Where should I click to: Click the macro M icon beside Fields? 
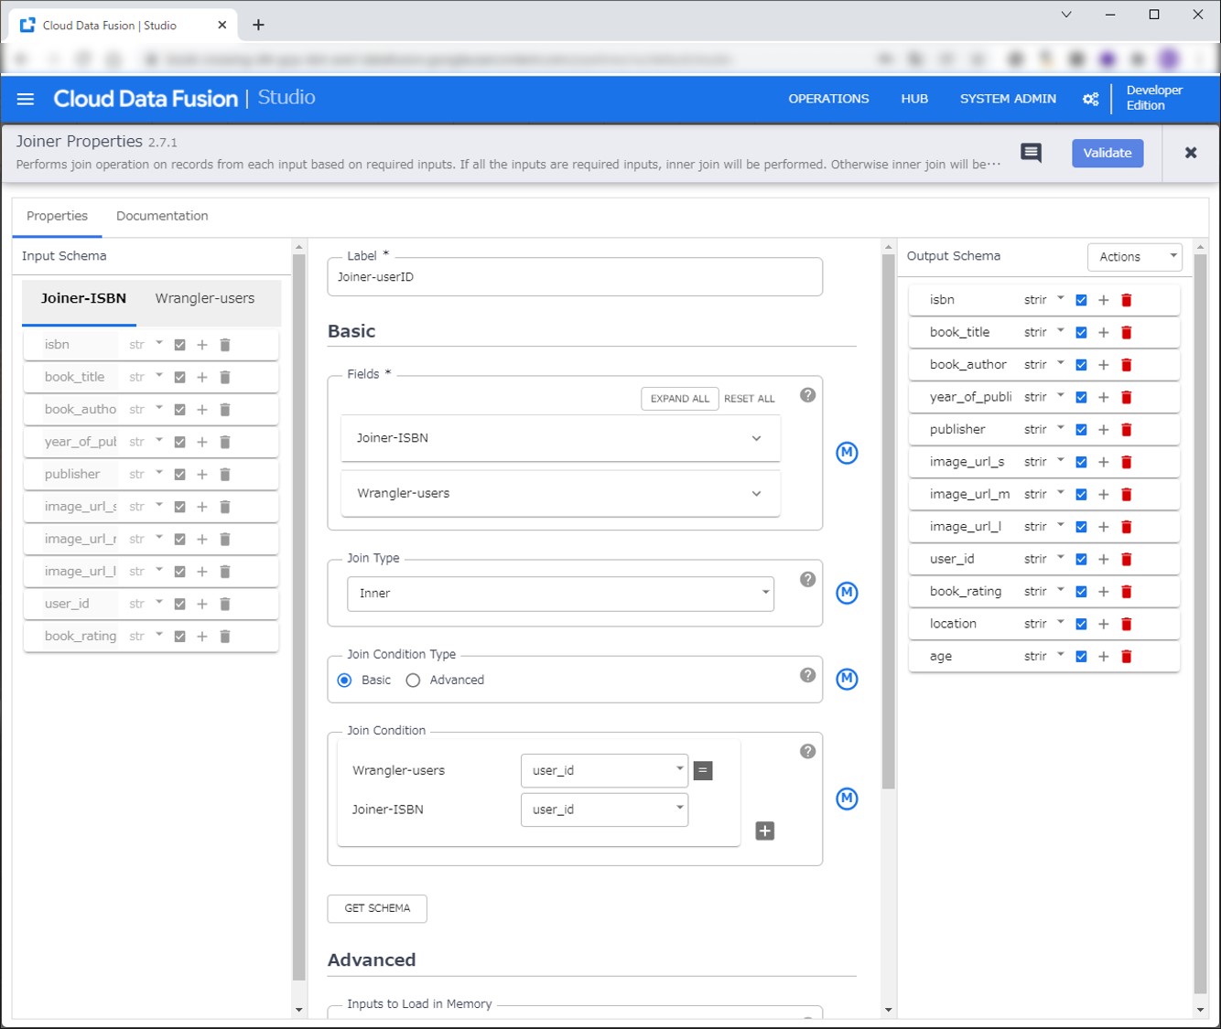pyautogui.click(x=848, y=453)
